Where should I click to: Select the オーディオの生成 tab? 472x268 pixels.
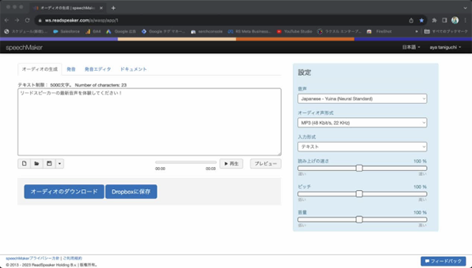point(40,69)
